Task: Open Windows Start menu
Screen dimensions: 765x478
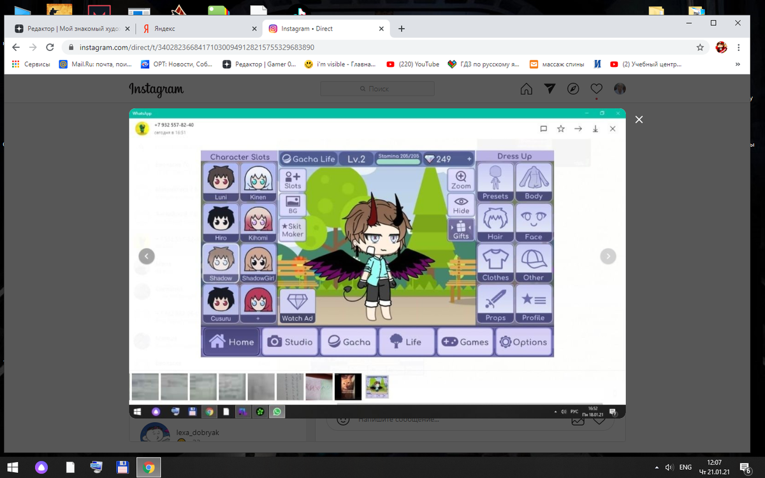Action: pos(12,467)
